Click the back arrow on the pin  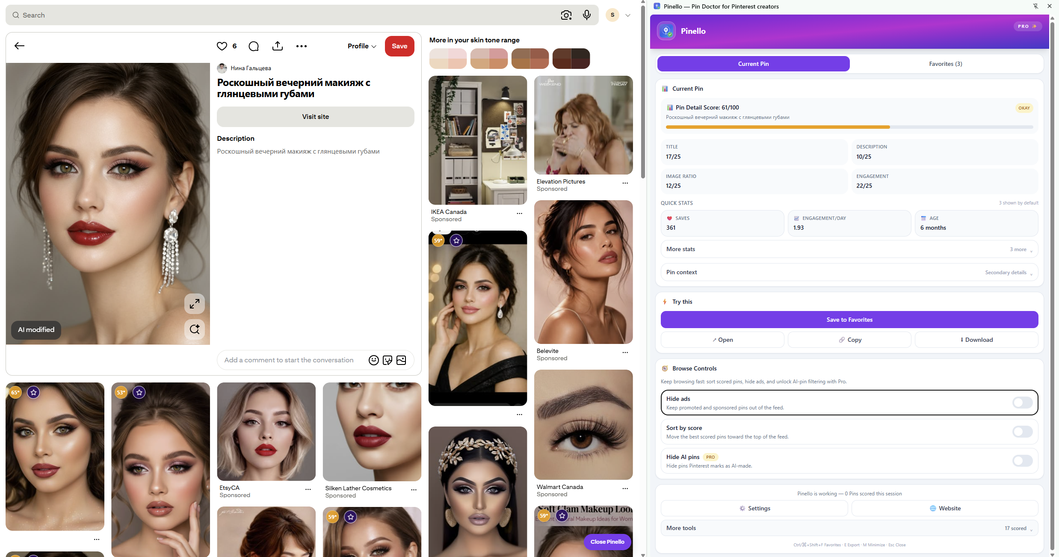20,46
